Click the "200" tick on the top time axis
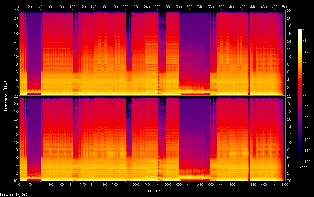The width and height of the screenshot is (314, 197). click(125, 7)
